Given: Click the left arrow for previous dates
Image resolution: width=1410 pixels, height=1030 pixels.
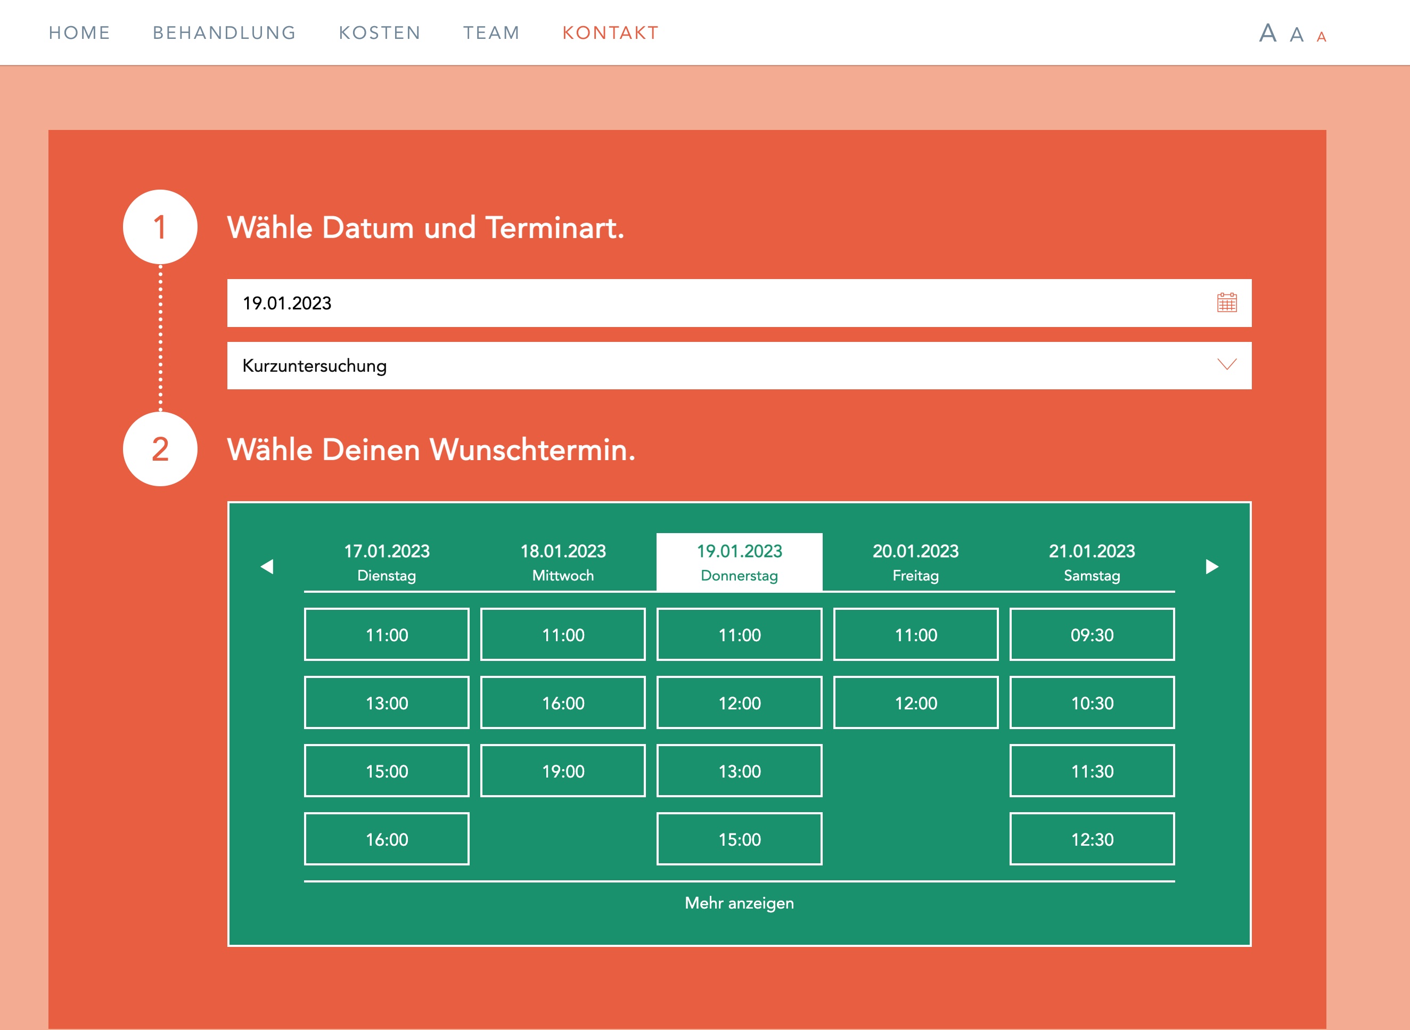Looking at the screenshot, I should 267,566.
